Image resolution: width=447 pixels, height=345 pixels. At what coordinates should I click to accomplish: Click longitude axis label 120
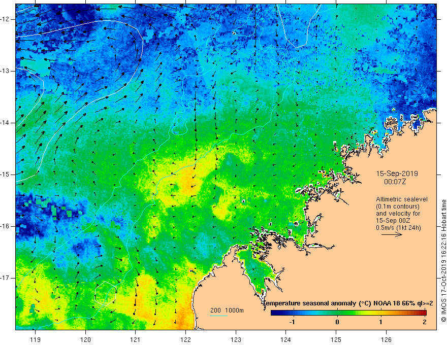click(x=85, y=339)
